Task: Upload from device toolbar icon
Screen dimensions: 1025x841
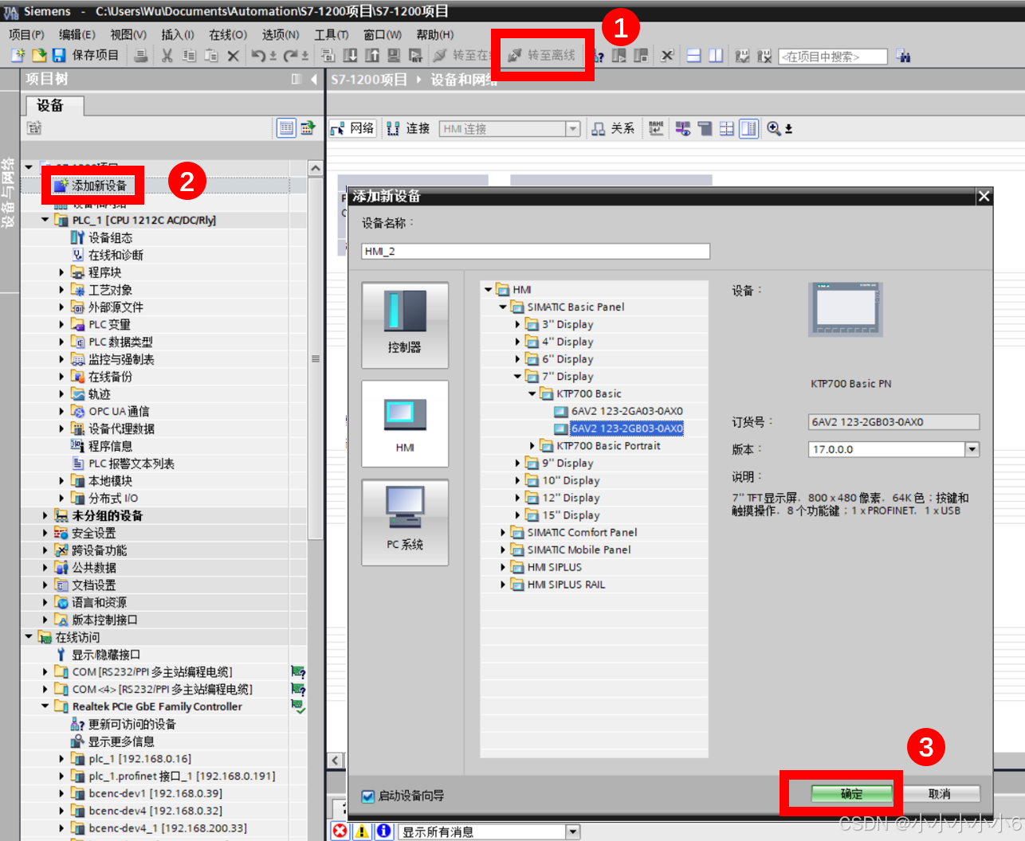Action: (372, 56)
